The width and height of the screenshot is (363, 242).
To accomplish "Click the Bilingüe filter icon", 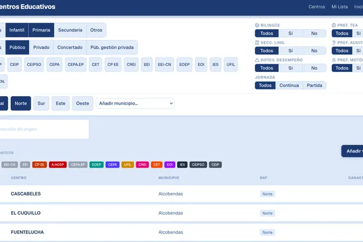I will click(x=257, y=25).
